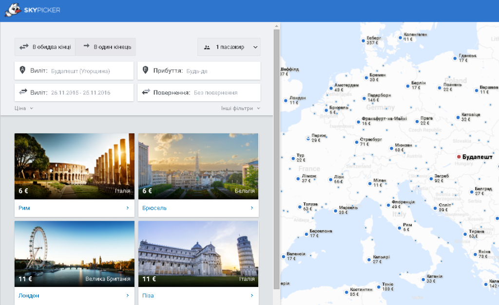Click the Лондон chevron arrow
This screenshot has height=305, width=499.
[128, 295]
